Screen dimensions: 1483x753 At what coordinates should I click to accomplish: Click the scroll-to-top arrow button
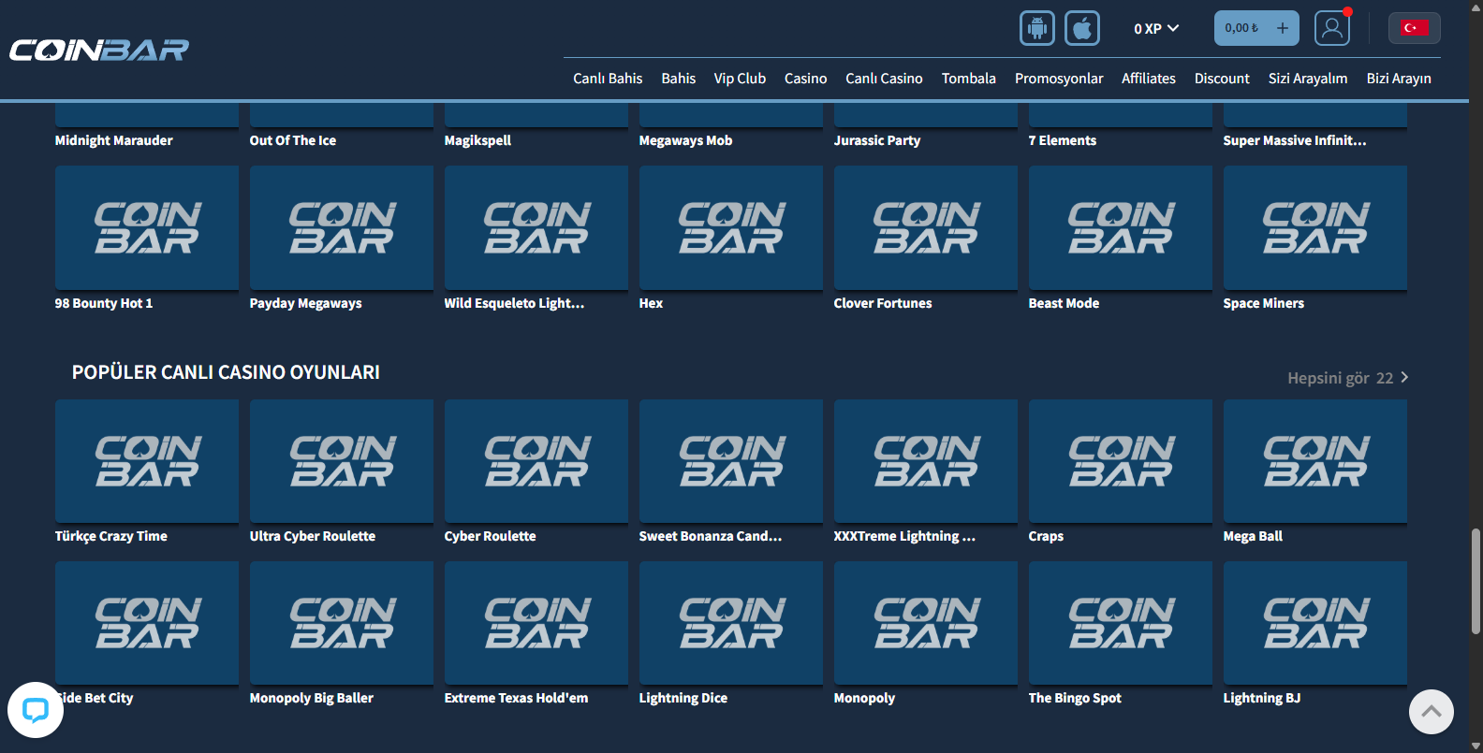[x=1431, y=711]
